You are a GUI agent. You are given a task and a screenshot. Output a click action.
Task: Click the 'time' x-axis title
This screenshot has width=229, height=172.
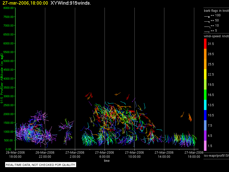tap(107, 161)
